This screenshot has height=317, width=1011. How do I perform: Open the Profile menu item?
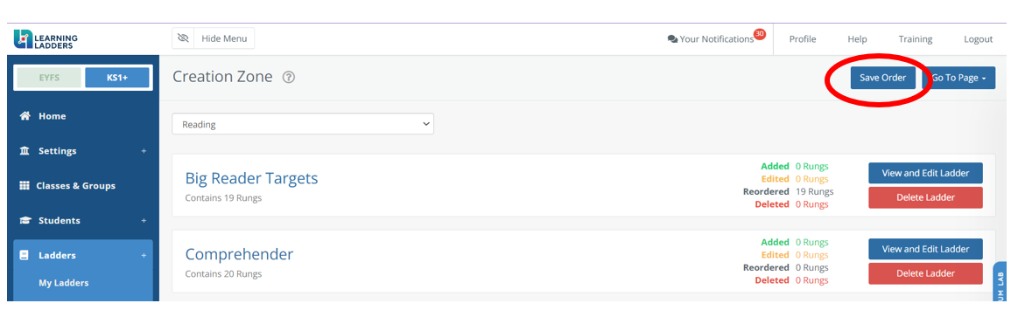tap(803, 39)
